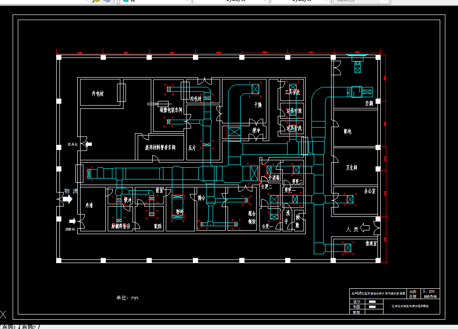Select the 内包材 room label
Viewport: 458px width, 329px height.
pyautogui.click(x=196, y=99)
